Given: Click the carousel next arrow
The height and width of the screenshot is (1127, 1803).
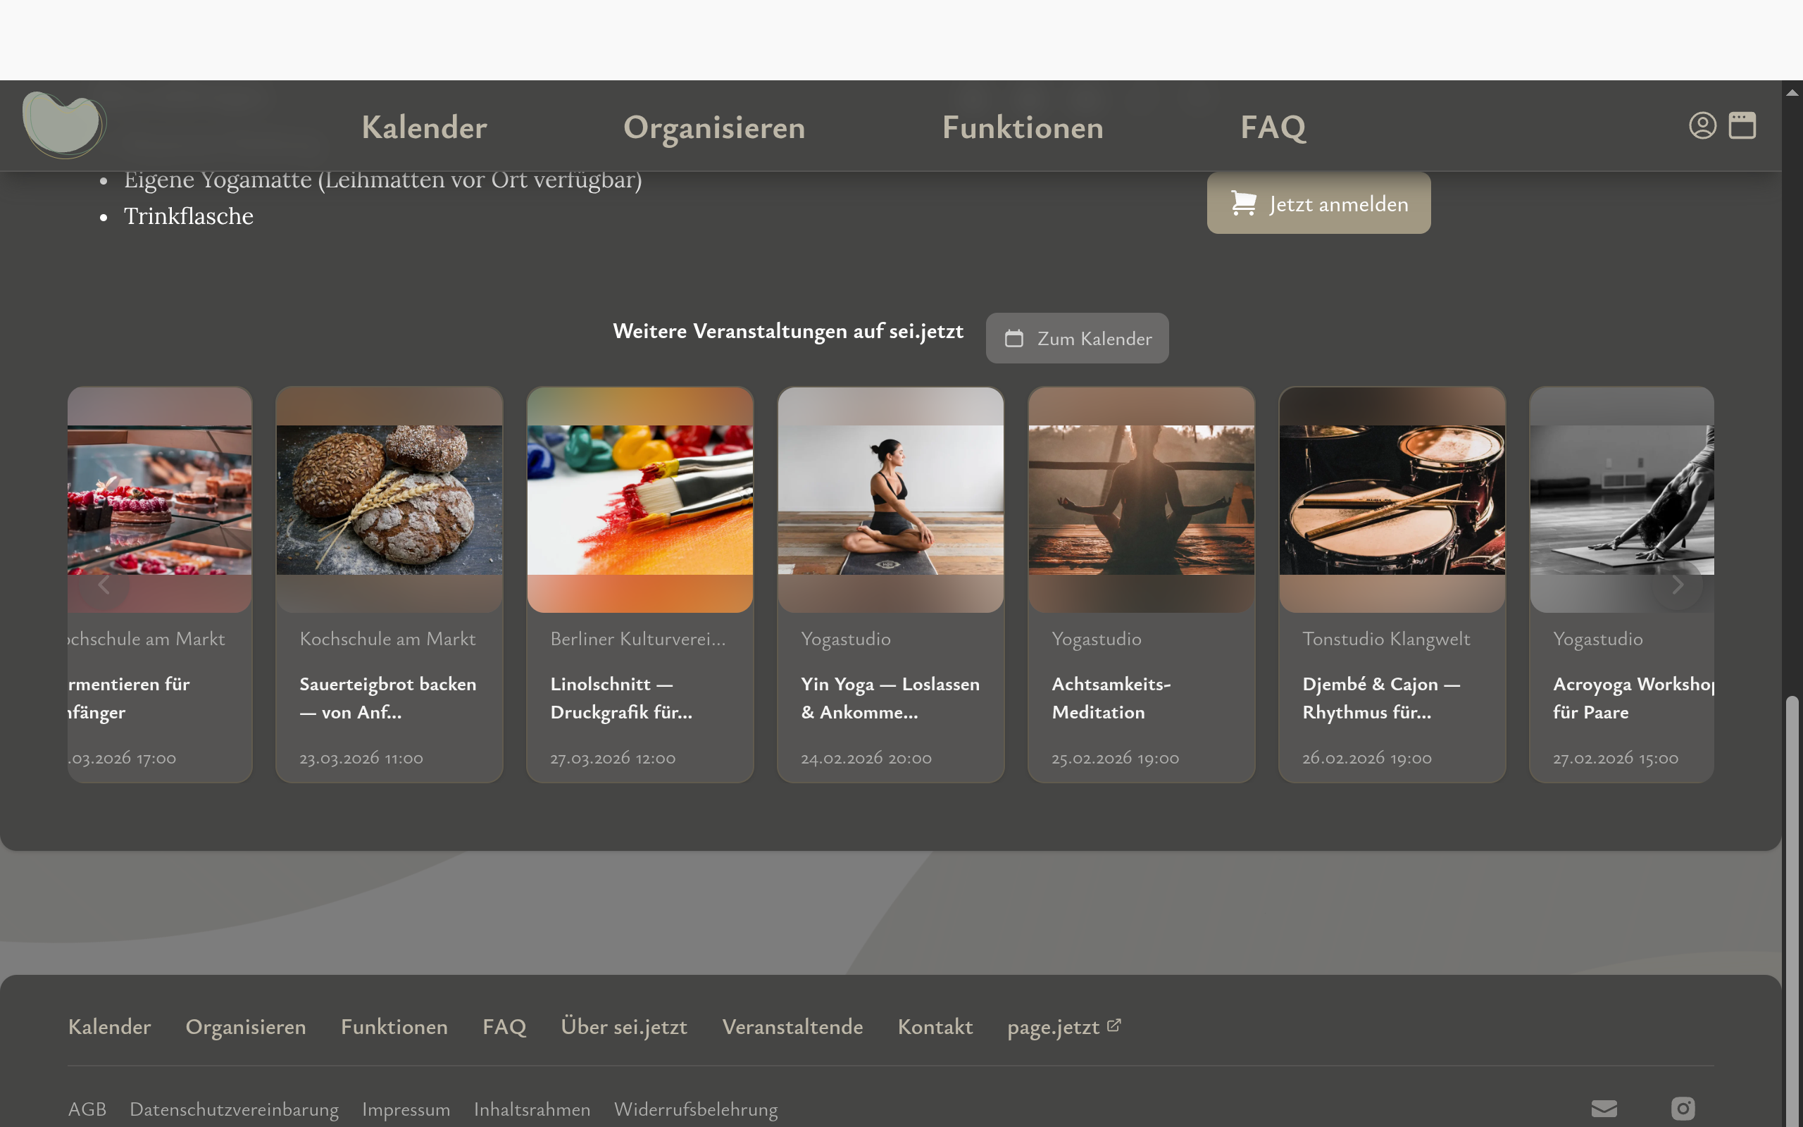Looking at the screenshot, I should pyautogui.click(x=1677, y=585).
